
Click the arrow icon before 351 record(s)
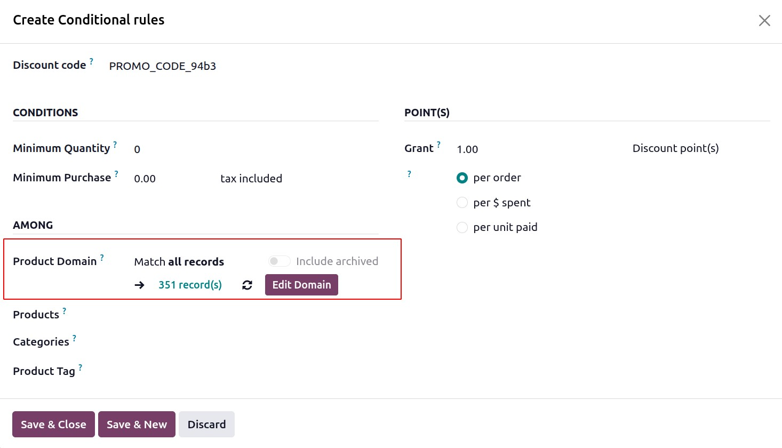[140, 285]
